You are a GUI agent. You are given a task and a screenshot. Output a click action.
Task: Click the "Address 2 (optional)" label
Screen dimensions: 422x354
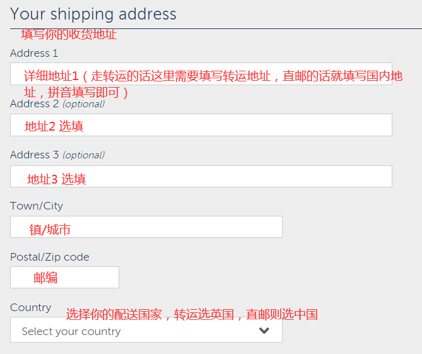click(x=57, y=103)
